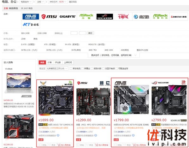The image size is (189, 148).
Task: Click the 确定 price range button
Action: click(90, 33)
